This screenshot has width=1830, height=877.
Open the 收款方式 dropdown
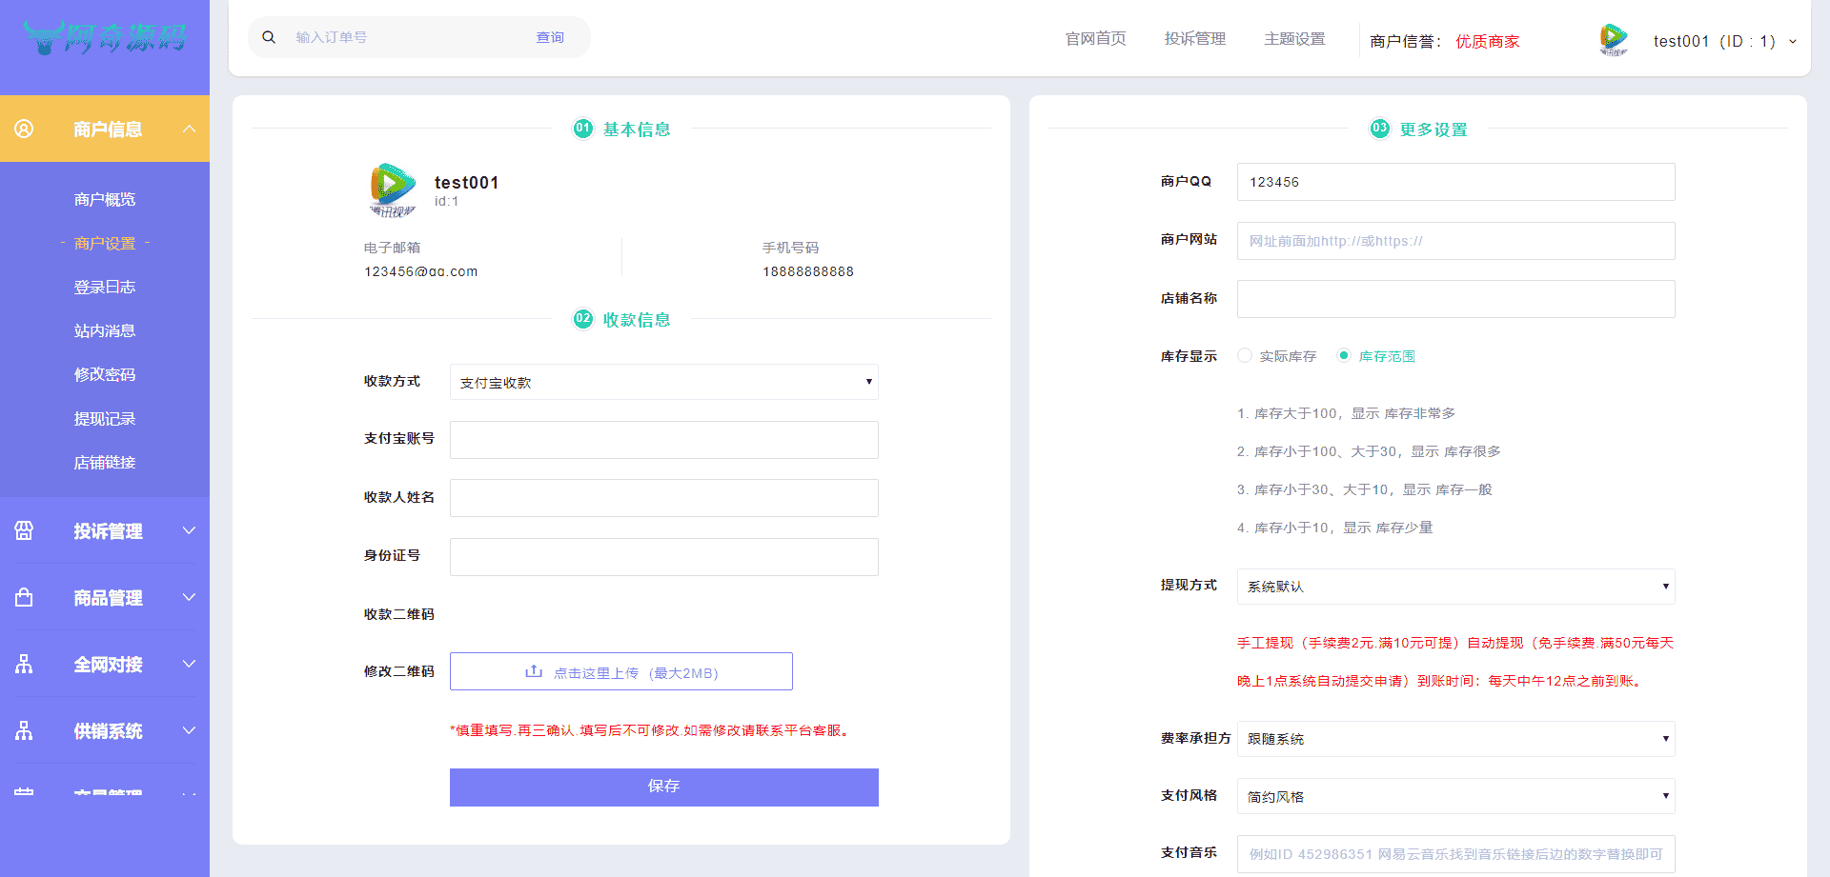coord(663,382)
